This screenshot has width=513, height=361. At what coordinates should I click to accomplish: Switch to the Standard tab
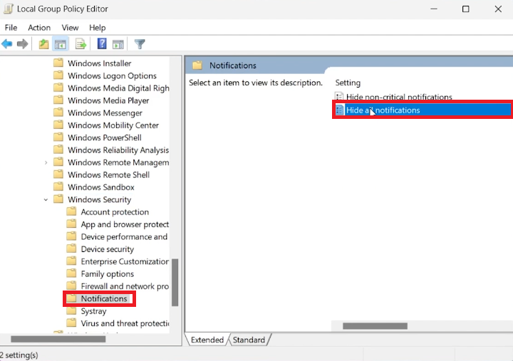[249, 340]
